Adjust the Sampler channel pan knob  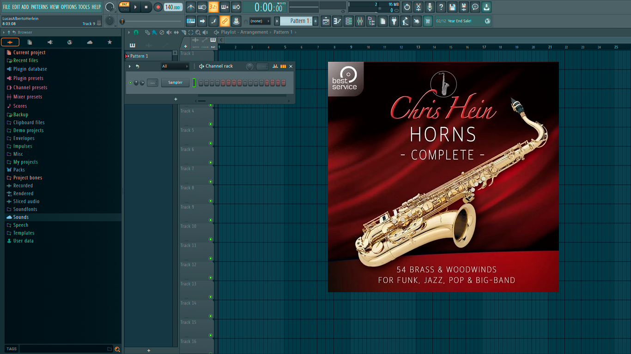click(136, 83)
